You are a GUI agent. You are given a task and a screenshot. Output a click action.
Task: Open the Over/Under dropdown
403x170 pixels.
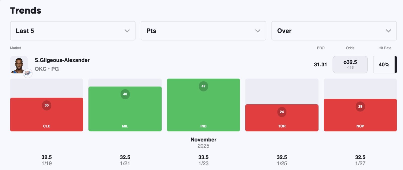pyautogui.click(x=334, y=31)
